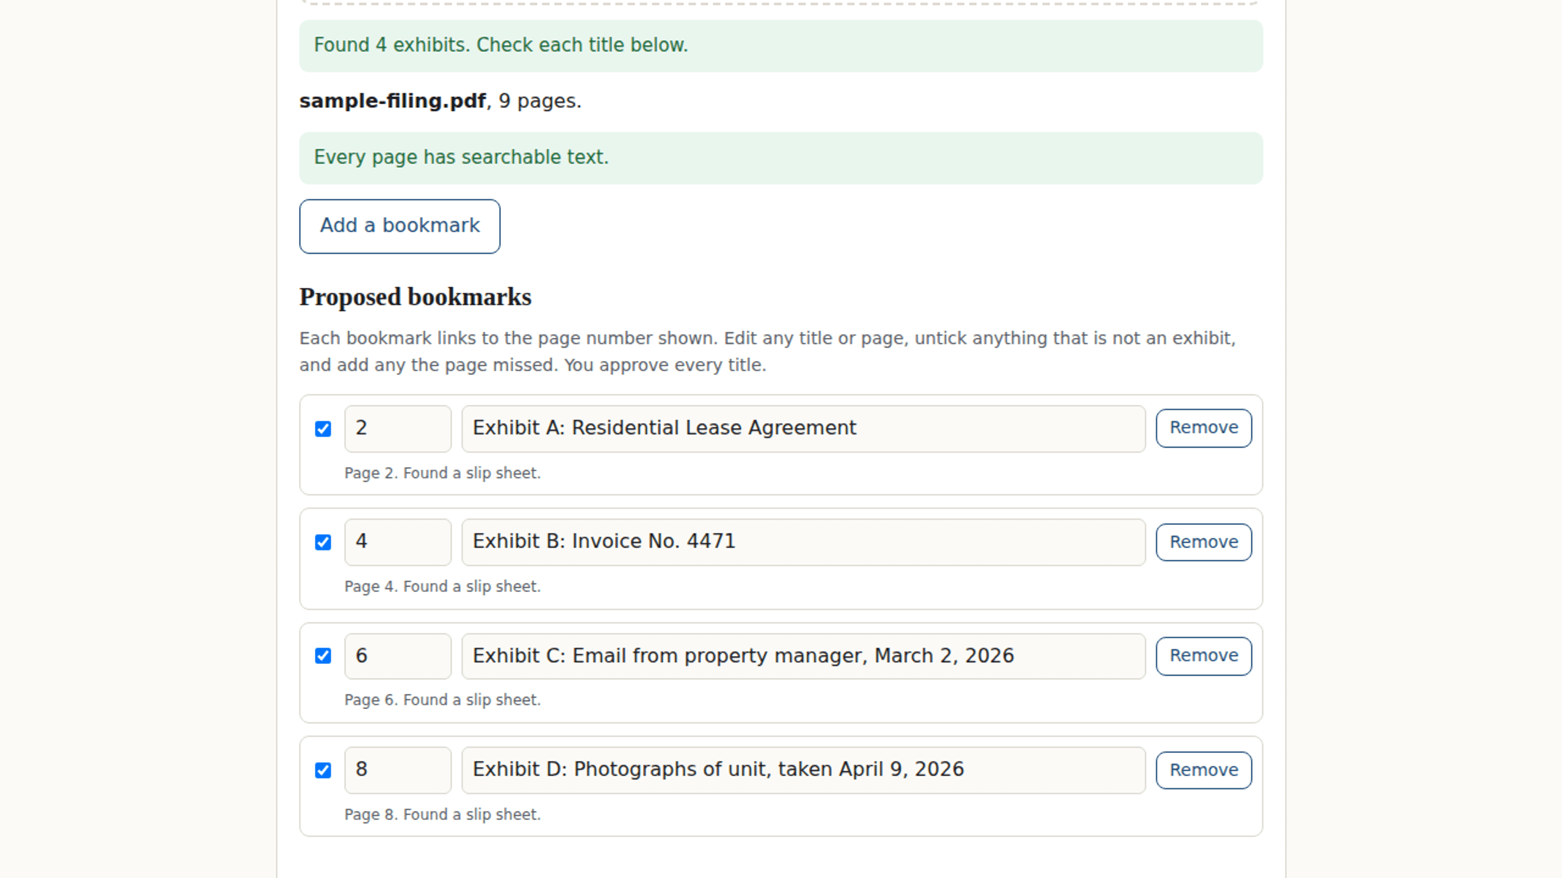1562x878 pixels.
Task: Toggle the Exhibit D bookmark checkbox
Action: [323, 770]
